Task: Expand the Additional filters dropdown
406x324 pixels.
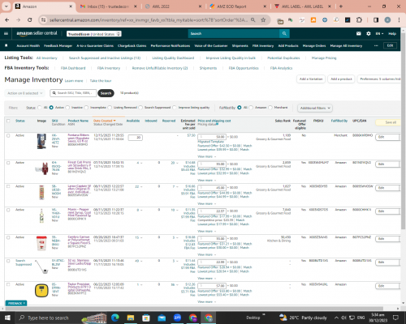Action: pos(315,108)
